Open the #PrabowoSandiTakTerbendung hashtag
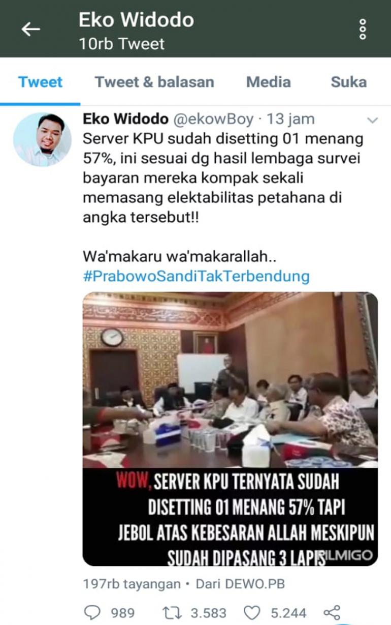This screenshot has height=625, width=391. click(x=196, y=276)
